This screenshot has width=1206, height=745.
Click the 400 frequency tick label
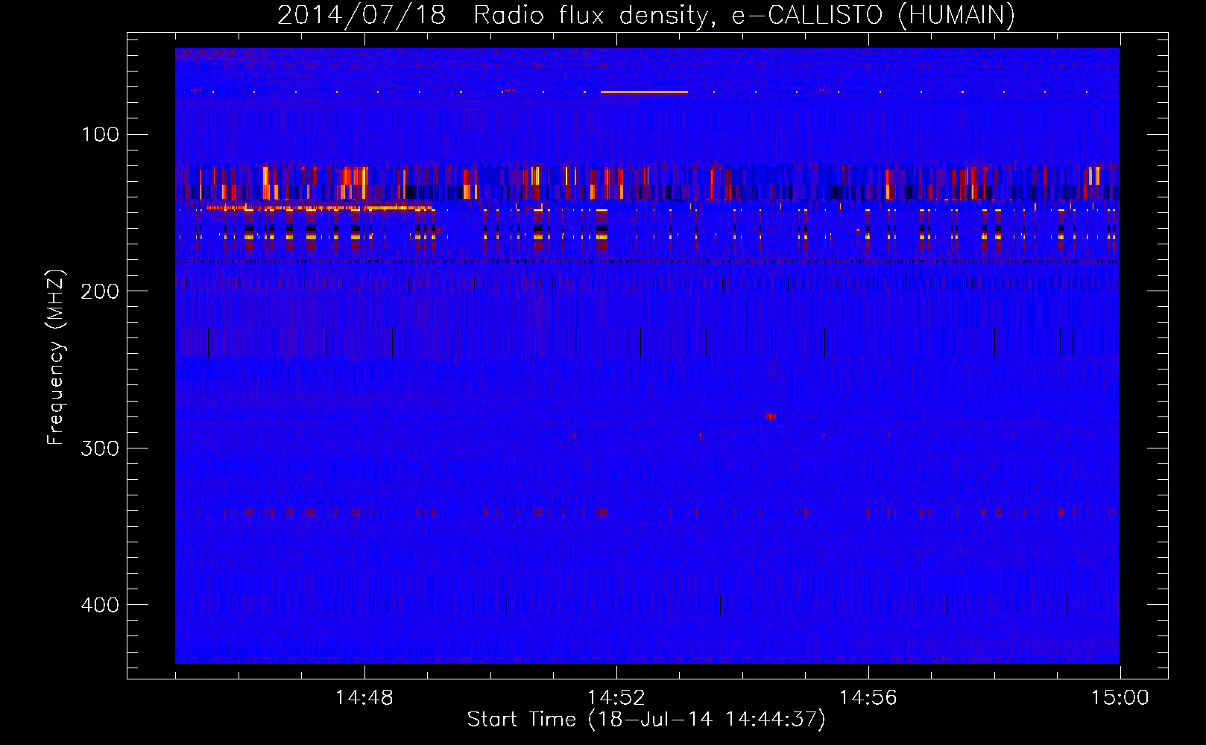(100, 604)
